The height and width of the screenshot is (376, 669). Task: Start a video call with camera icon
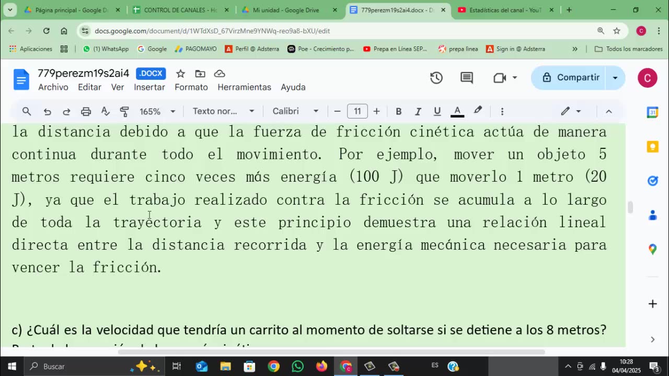pos(500,78)
